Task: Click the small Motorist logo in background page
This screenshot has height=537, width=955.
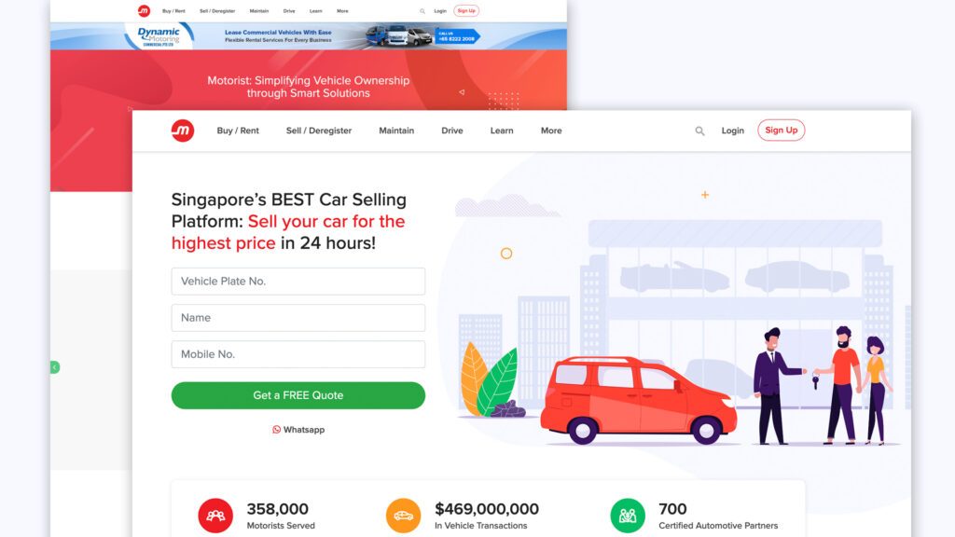Action: click(x=144, y=11)
